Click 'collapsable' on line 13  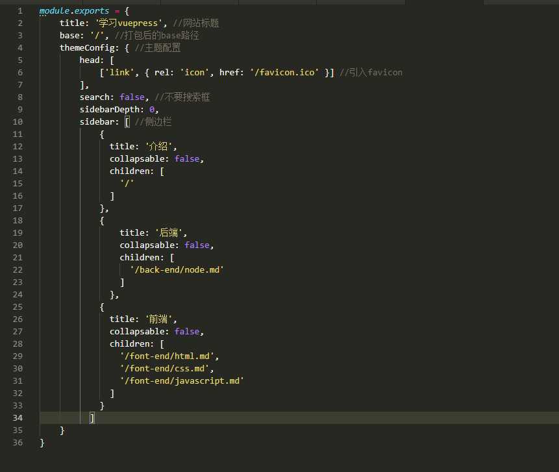[137, 159]
